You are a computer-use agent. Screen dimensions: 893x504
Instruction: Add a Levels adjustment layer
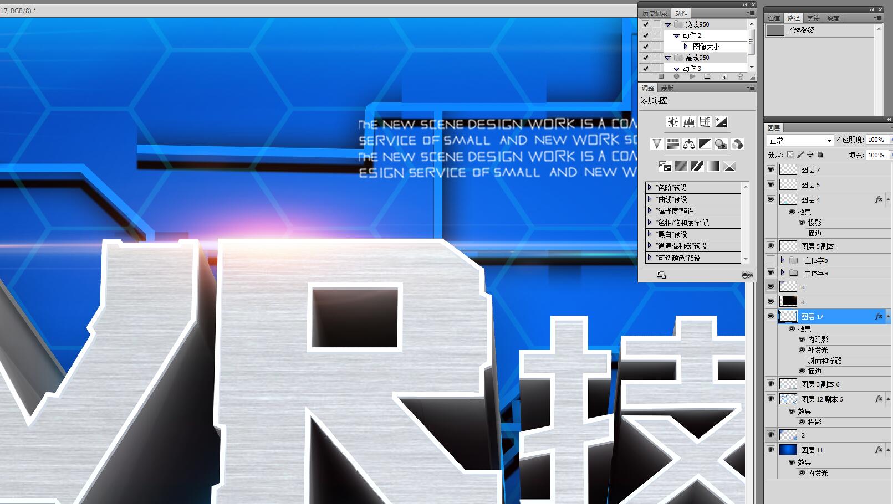pos(689,122)
